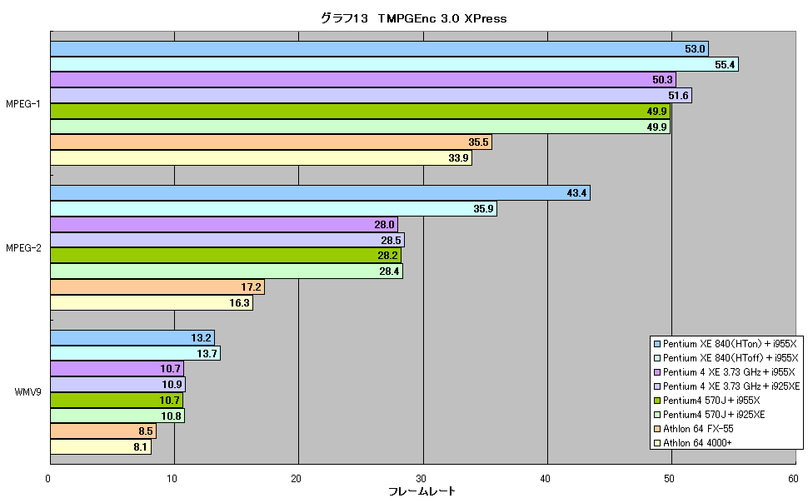Click the MPEG-1 bar labeled 33.9

pyautogui.click(x=262, y=157)
